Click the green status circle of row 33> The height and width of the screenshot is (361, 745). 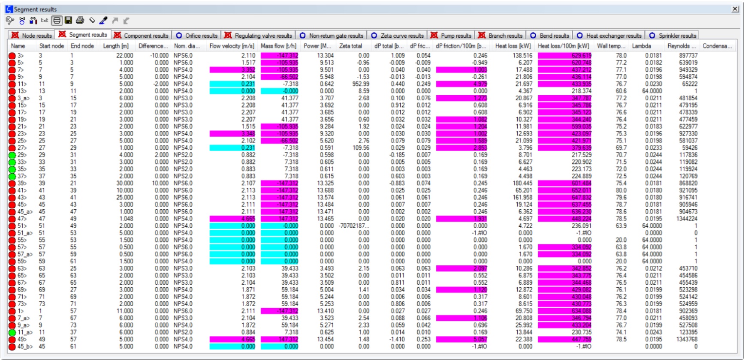(x=12, y=162)
